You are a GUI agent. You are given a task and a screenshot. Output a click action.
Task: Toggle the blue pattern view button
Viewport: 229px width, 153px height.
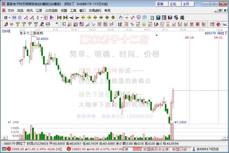pos(14,18)
